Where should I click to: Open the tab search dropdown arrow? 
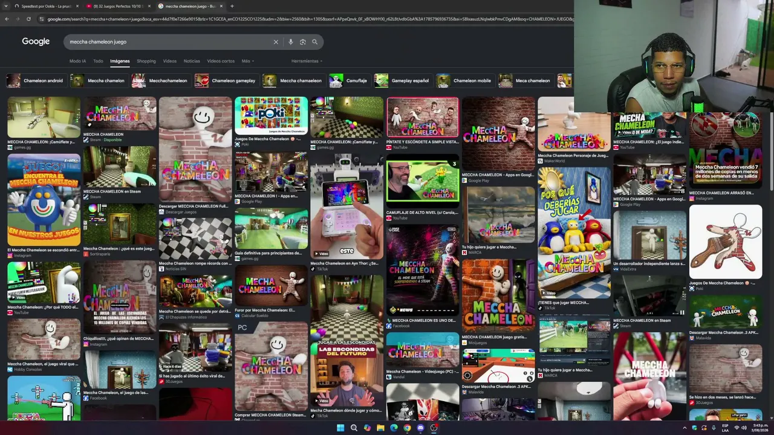pyautogui.click(x=7, y=6)
